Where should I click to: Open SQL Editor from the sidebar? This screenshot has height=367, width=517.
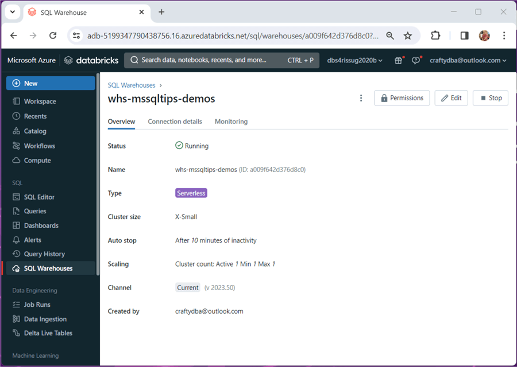(39, 197)
